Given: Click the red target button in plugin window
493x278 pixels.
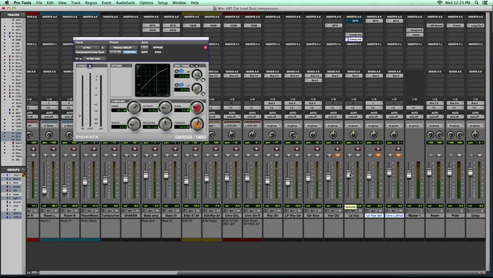Looking at the screenshot, I should 206,47.
